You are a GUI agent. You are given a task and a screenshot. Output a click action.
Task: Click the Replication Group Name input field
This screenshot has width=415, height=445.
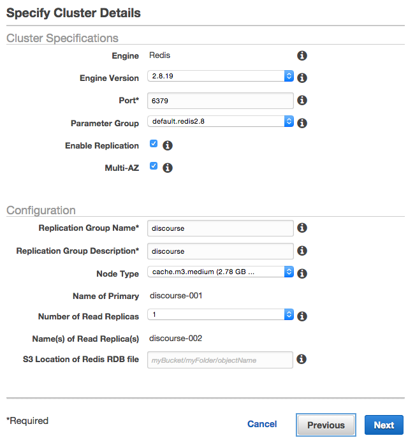click(x=221, y=228)
